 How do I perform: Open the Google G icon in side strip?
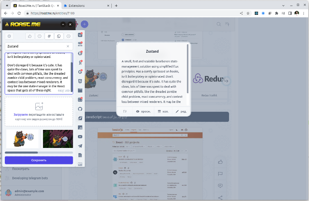(x=80, y=72)
